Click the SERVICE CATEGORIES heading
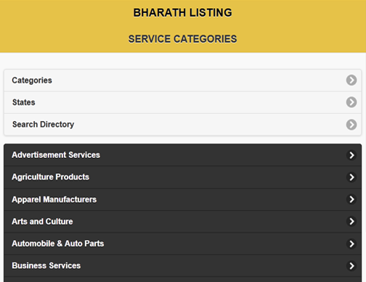Image resolution: width=366 pixels, height=282 pixels. pyautogui.click(x=183, y=39)
